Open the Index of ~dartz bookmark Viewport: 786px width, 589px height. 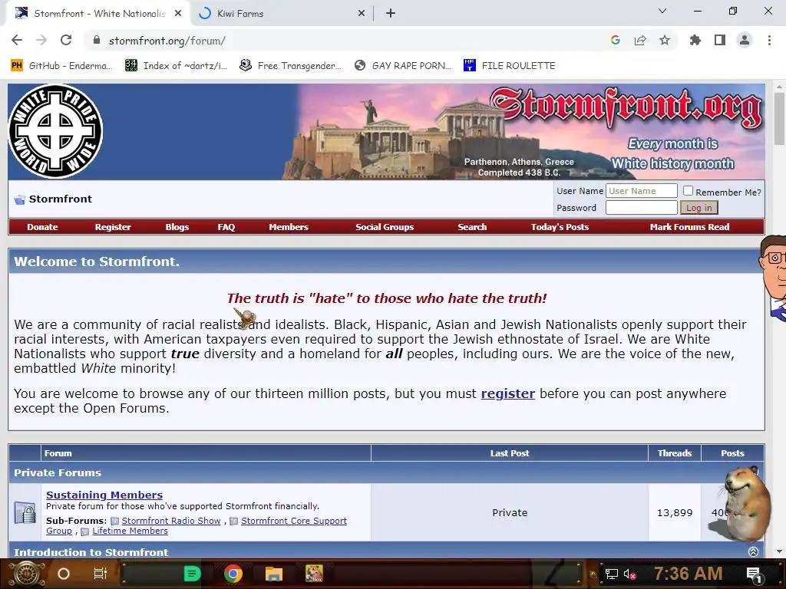[x=176, y=66]
